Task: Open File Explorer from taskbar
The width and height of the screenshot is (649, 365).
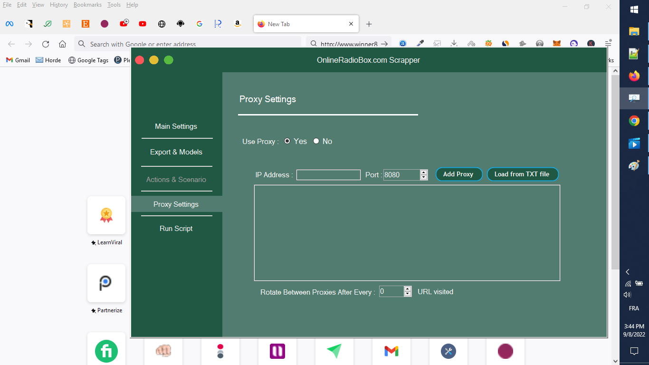Action: click(634, 31)
